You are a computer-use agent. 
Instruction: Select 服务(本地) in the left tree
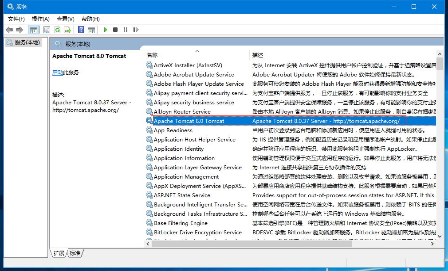(24, 42)
